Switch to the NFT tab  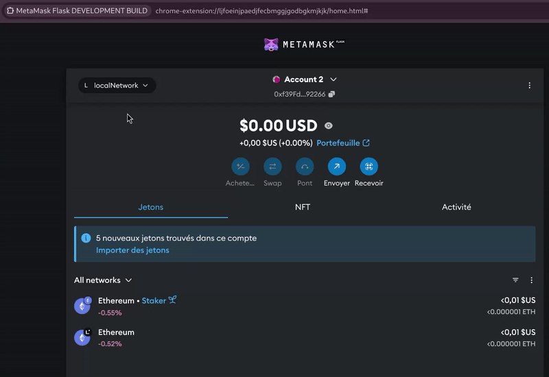click(303, 207)
